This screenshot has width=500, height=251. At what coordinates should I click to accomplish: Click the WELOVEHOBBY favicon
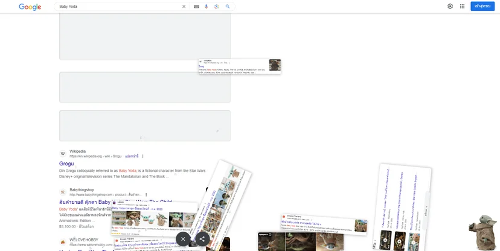(x=63, y=242)
